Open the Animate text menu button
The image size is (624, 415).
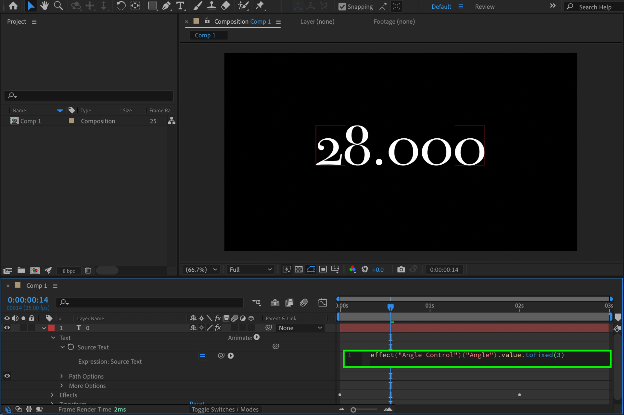tap(257, 337)
